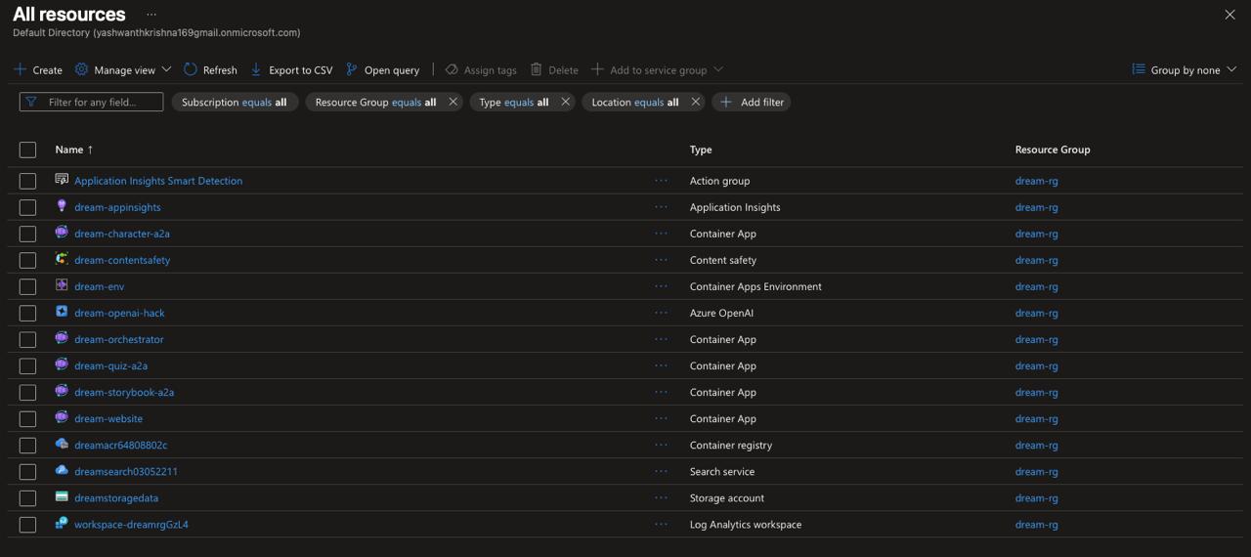
Task: Select the dream-contentsafety row checkbox
Action: pyautogui.click(x=27, y=260)
